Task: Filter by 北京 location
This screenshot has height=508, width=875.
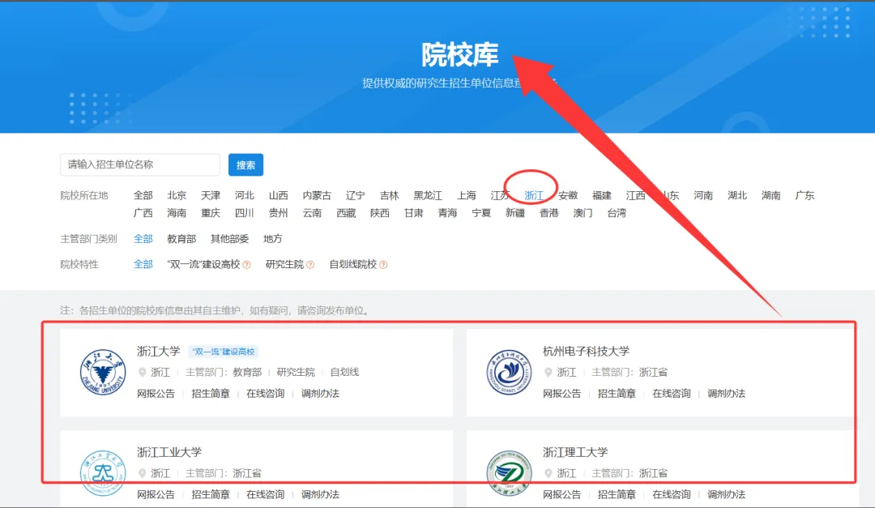Action: [177, 195]
